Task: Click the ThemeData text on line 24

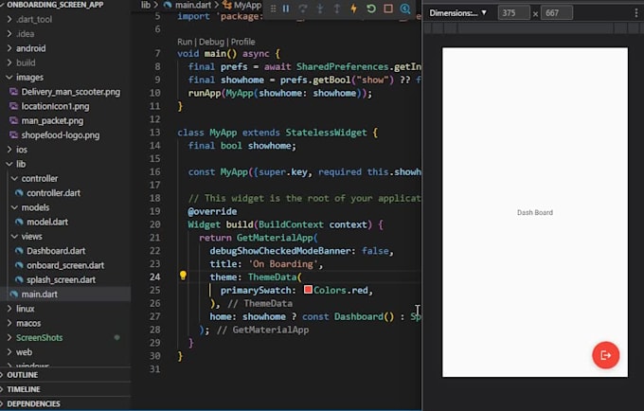Action: pos(272,277)
